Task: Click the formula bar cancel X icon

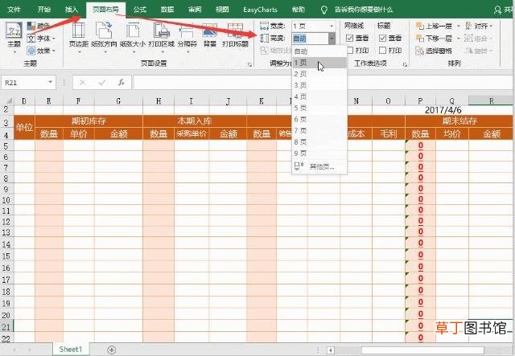Action: pyautogui.click(x=82, y=83)
